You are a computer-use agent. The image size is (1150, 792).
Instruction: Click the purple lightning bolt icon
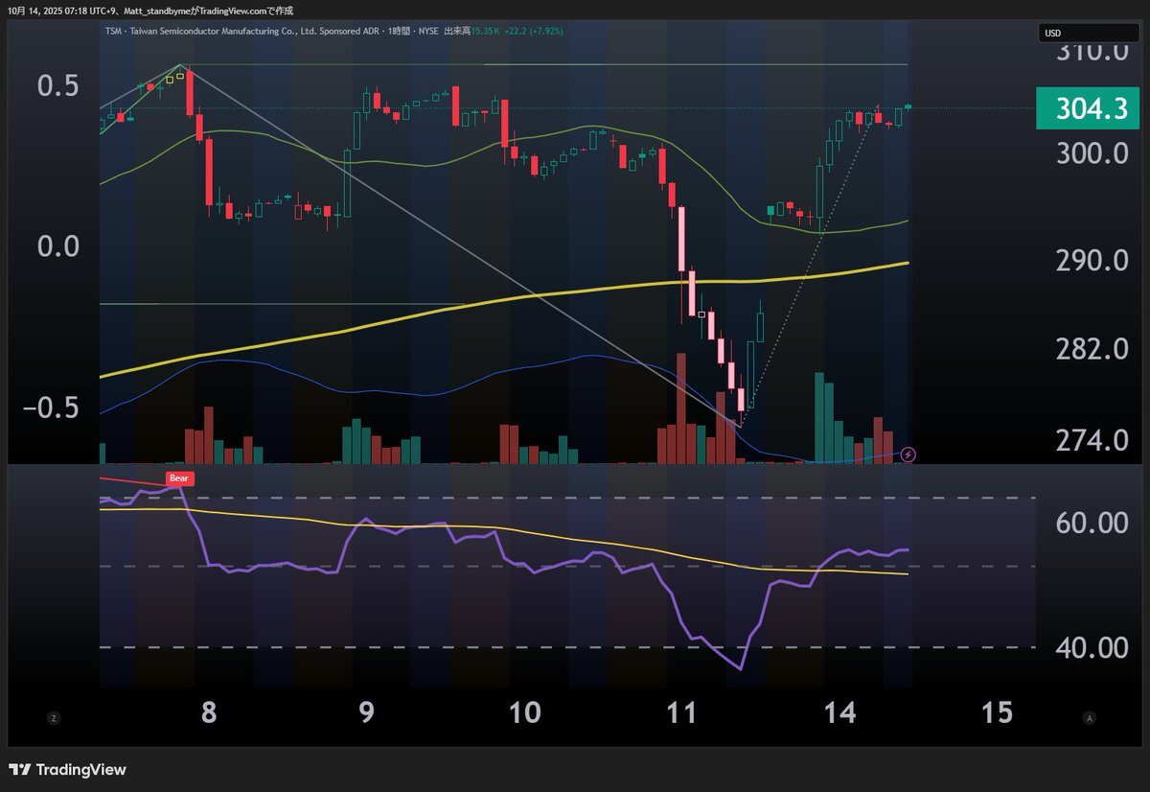click(x=908, y=454)
